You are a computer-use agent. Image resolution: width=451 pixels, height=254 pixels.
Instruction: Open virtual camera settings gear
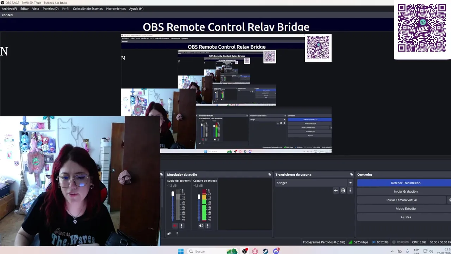coord(450,200)
